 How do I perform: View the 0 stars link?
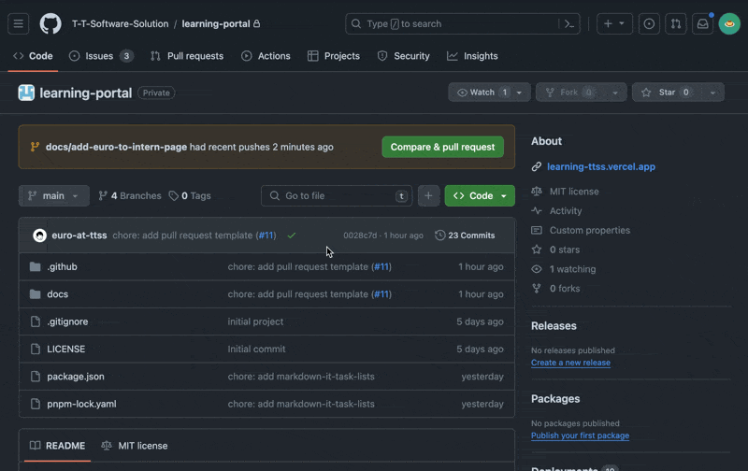pos(565,250)
